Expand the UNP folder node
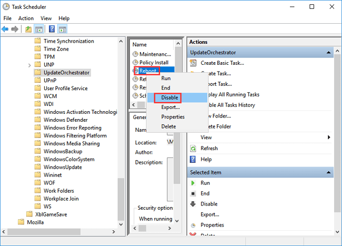Viewport: 342px width, 246px height. (x=29, y=65)
